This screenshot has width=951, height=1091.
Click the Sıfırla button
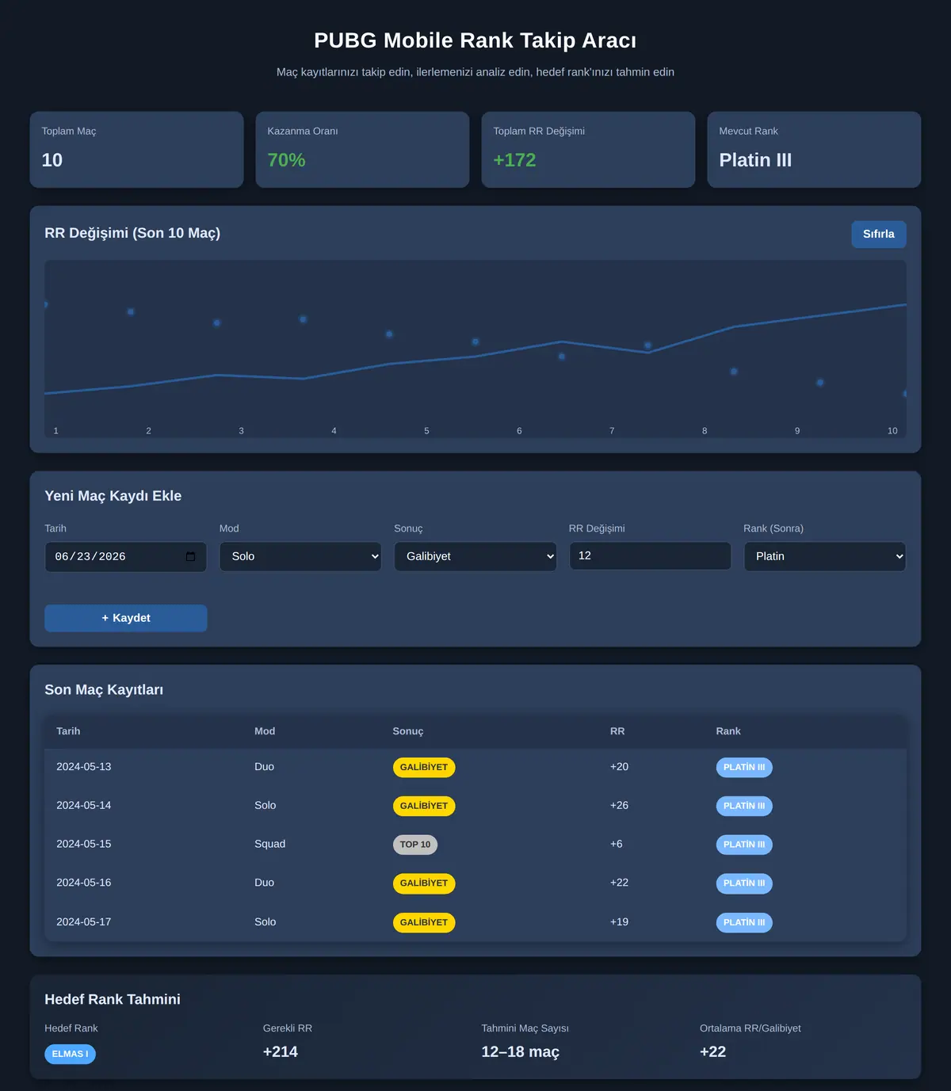(879, 234)
